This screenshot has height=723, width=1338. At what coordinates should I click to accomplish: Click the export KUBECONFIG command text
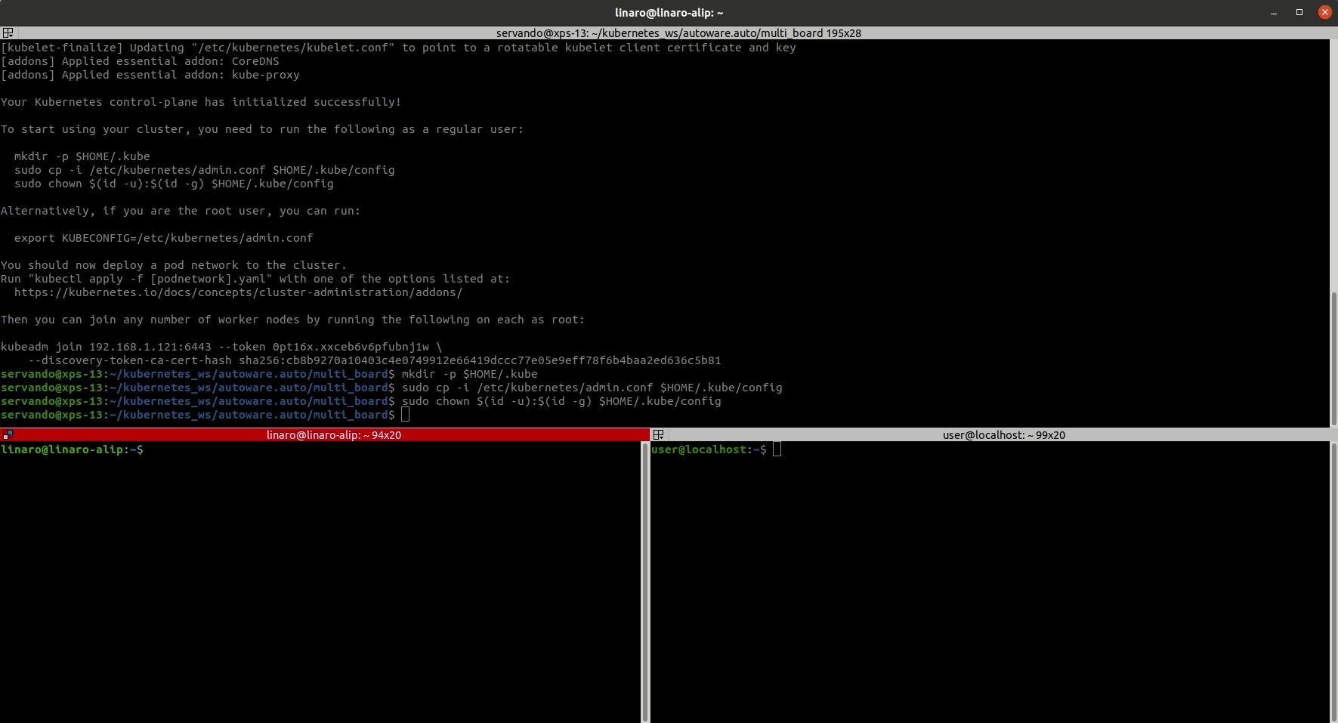point(163,238)
